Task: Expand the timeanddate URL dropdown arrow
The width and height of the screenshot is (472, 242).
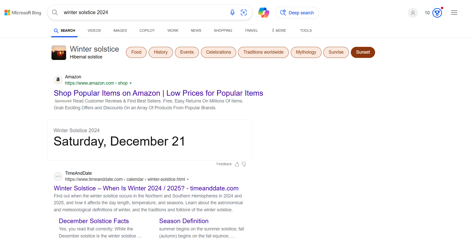Action: click(x=188, y=179)
